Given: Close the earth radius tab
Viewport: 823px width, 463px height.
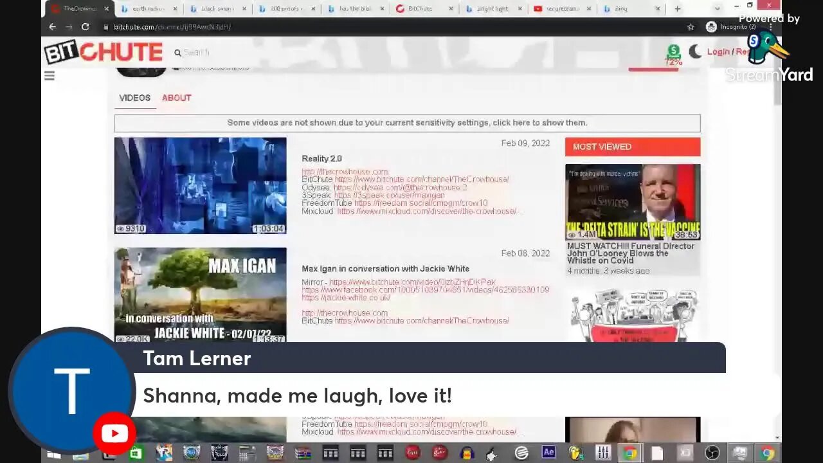Looking at the screenshot, I should (175, 9).
